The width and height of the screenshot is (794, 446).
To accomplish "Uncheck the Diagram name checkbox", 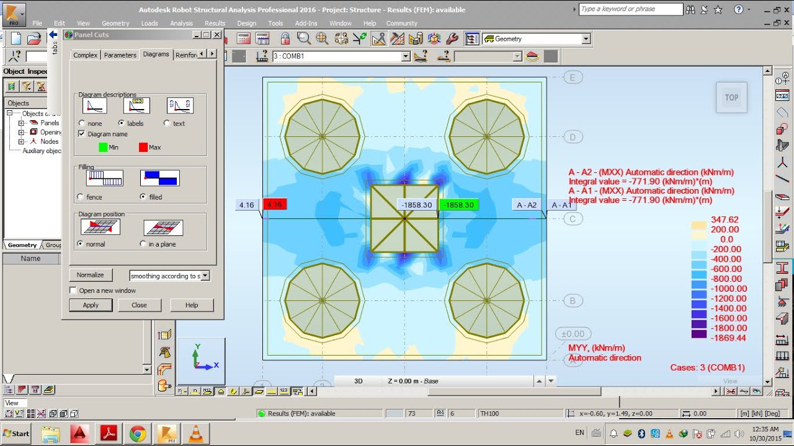I will pos(82,134).
